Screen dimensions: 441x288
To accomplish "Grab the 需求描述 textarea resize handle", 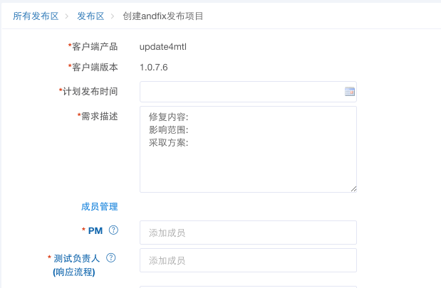I will point(353,188).
